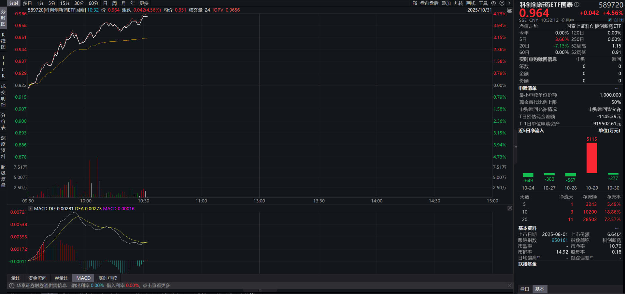Screen dimensions: 625x294
Task: Open chart settings gear icon
Action: (x=493, y=3)
